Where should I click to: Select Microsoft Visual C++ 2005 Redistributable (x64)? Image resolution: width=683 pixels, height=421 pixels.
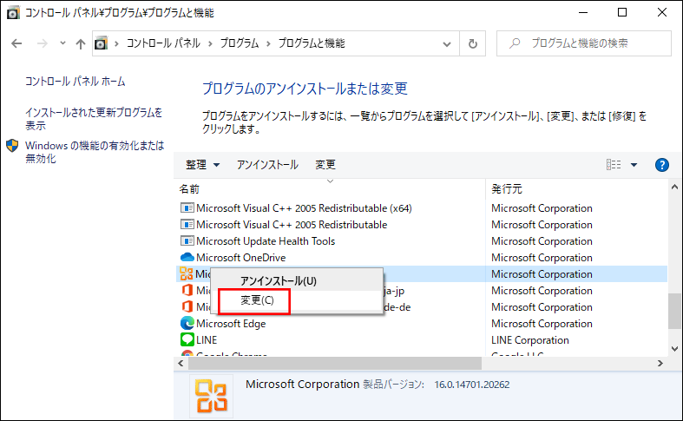point(304,208)
